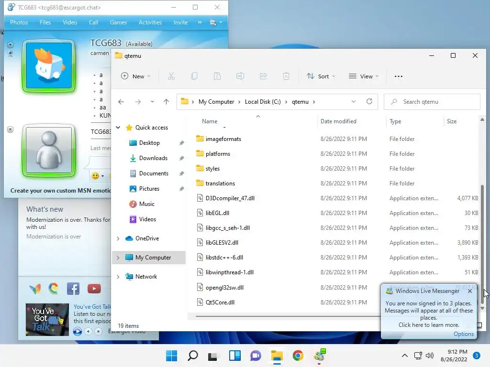This screenshot has height=367, width=490.
Task: Close the Windows Live Messenger notification popup
Action: pyautogui.click(x=470, y=291)
